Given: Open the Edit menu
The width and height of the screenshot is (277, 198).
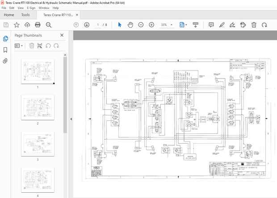Looking at the screenshot, I should 12,8.
